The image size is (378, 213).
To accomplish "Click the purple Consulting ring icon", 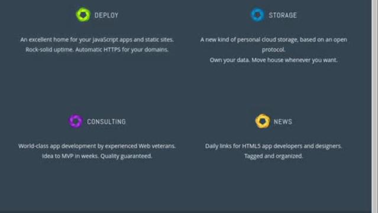I will pyautogui.click(x=76, y=121).
